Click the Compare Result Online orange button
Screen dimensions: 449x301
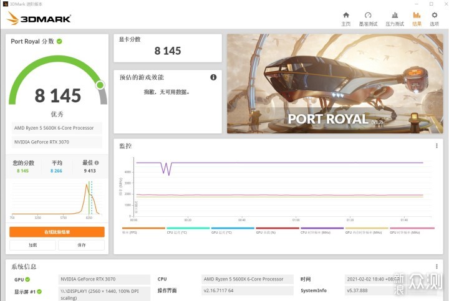point(57,232)
